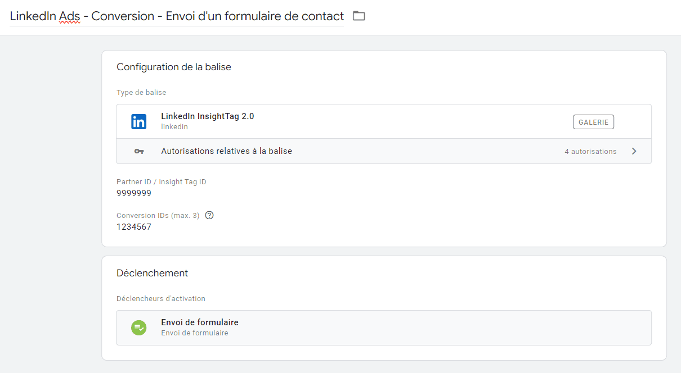Click the linkedin subtitle under tag type

click(174, 127)
